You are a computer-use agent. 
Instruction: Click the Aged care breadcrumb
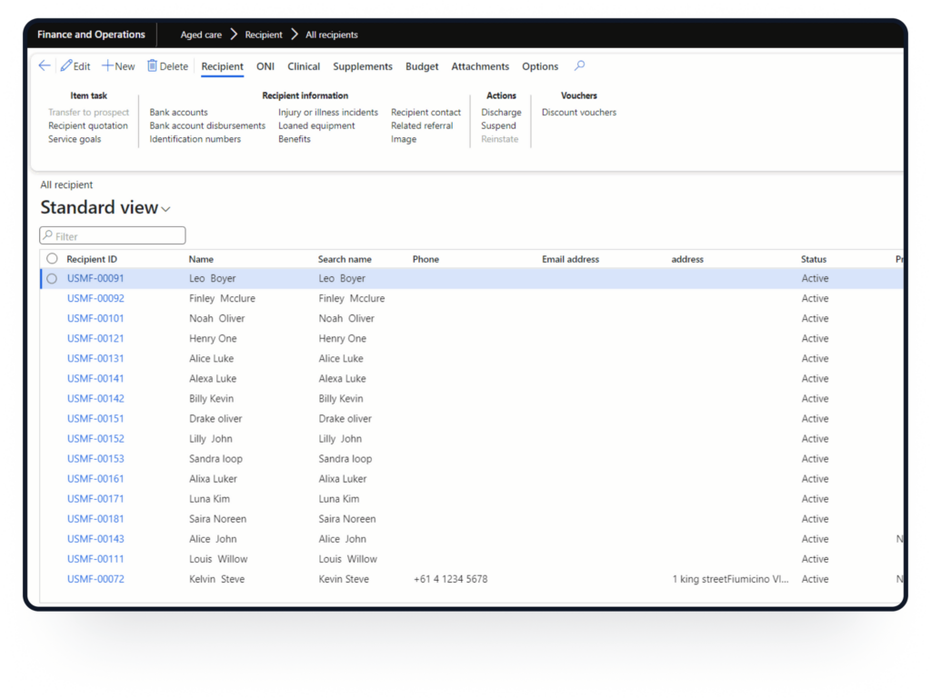201,35
